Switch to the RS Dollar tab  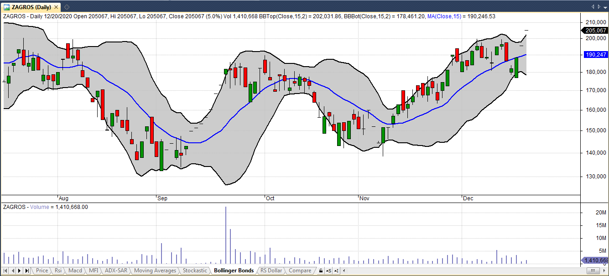271,271
